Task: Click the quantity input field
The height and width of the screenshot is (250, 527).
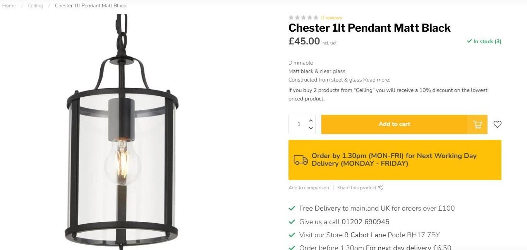Action: pyautogui.click(x=299, y=124)
